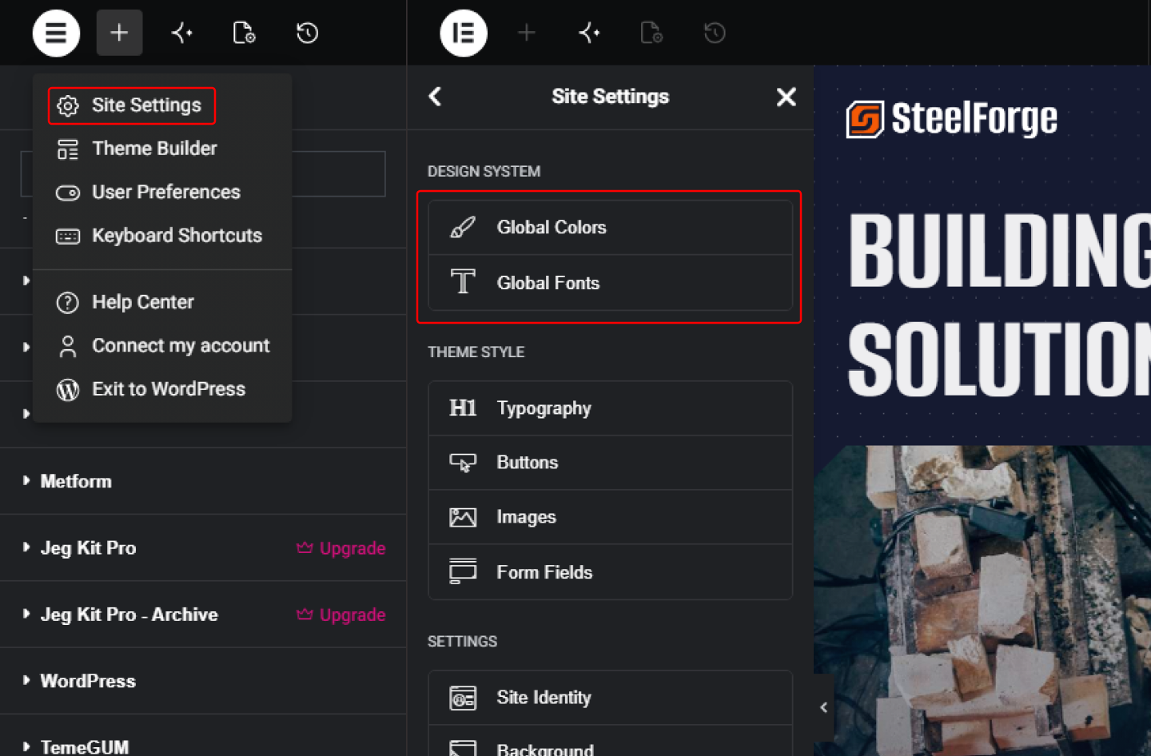Close the Site Settings panel

click(x=787, y=97)
